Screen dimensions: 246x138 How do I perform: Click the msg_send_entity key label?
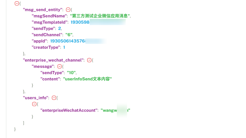(x=43, y=10)
